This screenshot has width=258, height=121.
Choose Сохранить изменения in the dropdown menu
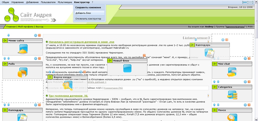[x=88, y=8]
